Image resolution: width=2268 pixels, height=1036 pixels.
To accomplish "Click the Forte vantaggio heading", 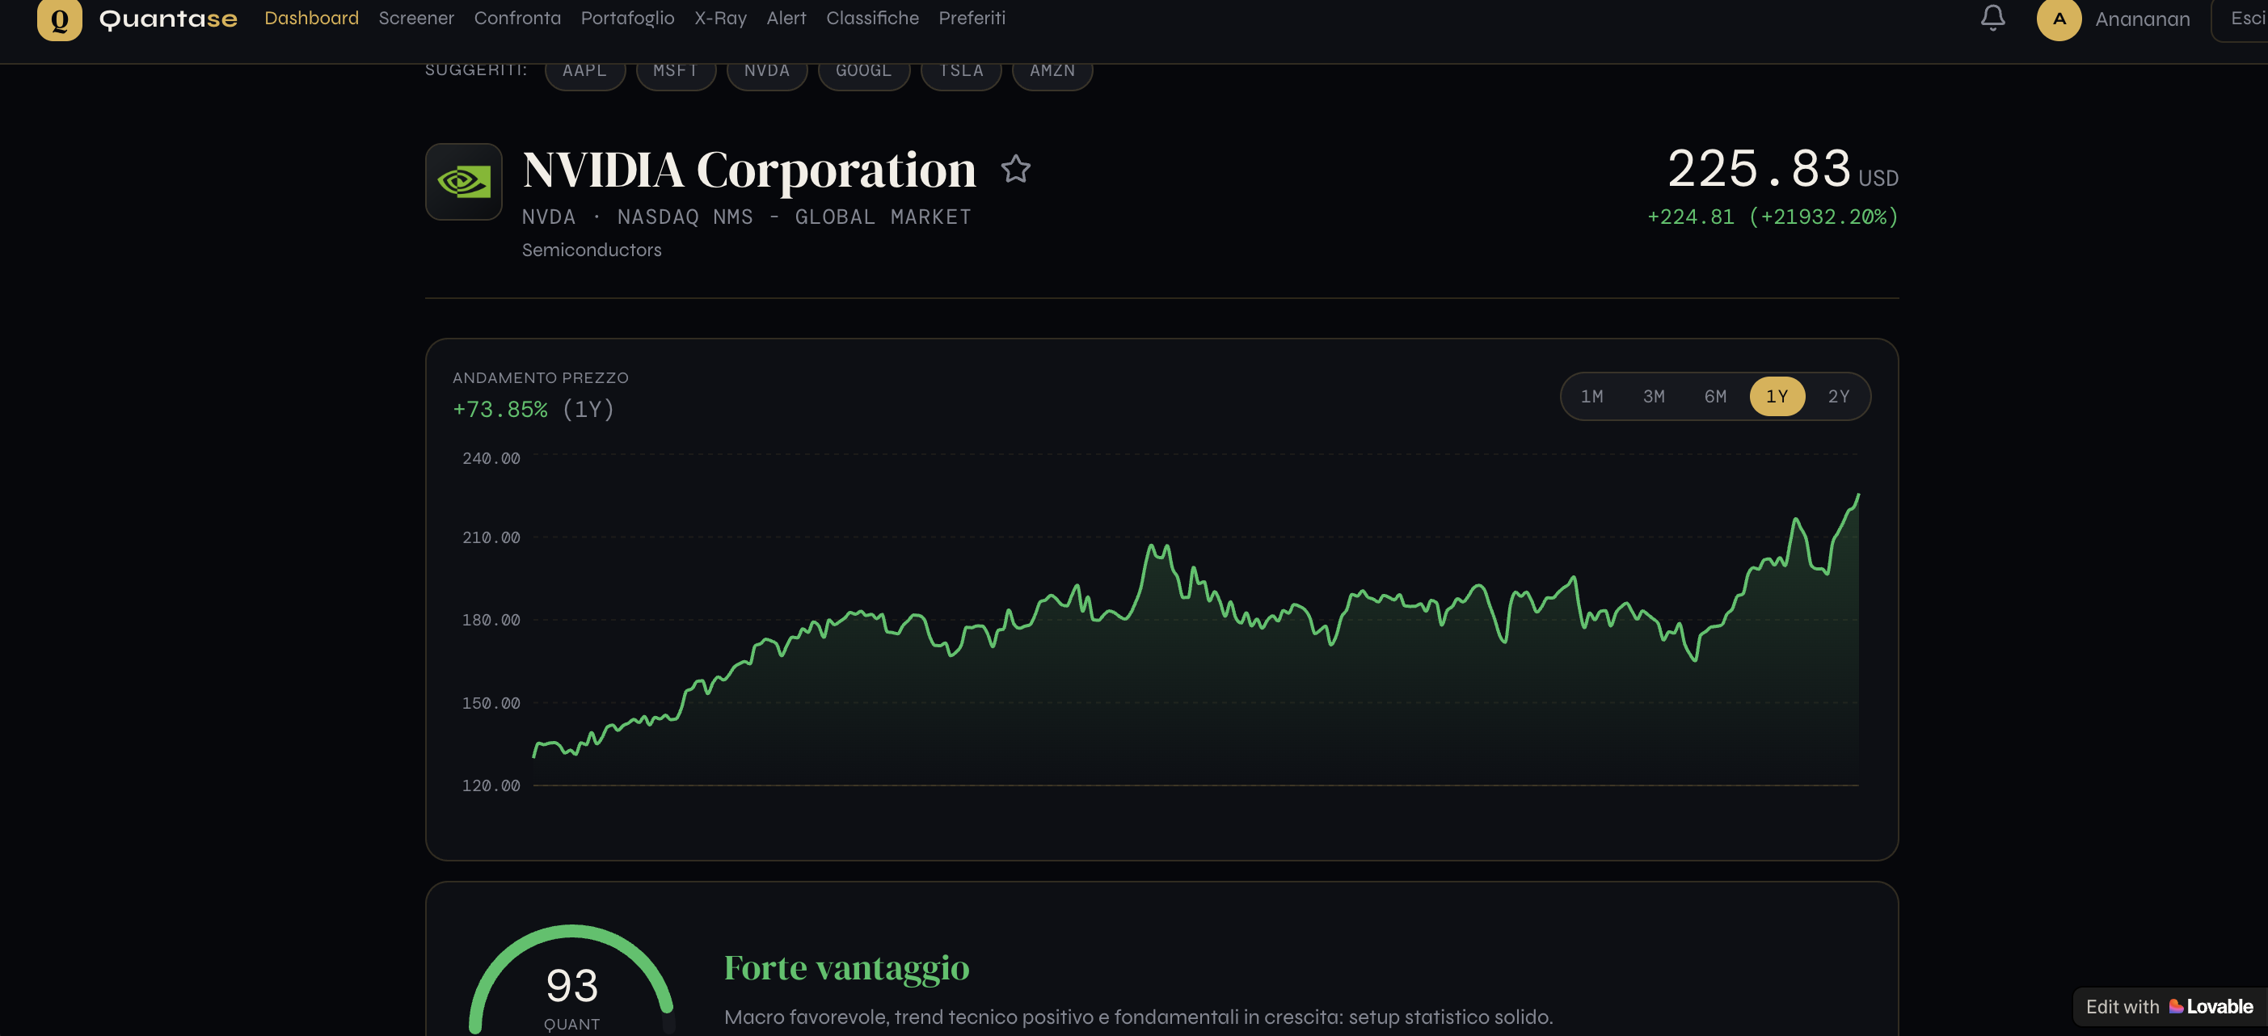I will (846, 967).
